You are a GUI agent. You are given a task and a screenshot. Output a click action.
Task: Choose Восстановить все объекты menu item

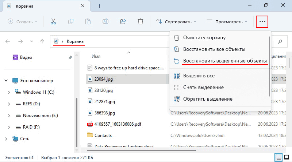[x=220, y=49]
